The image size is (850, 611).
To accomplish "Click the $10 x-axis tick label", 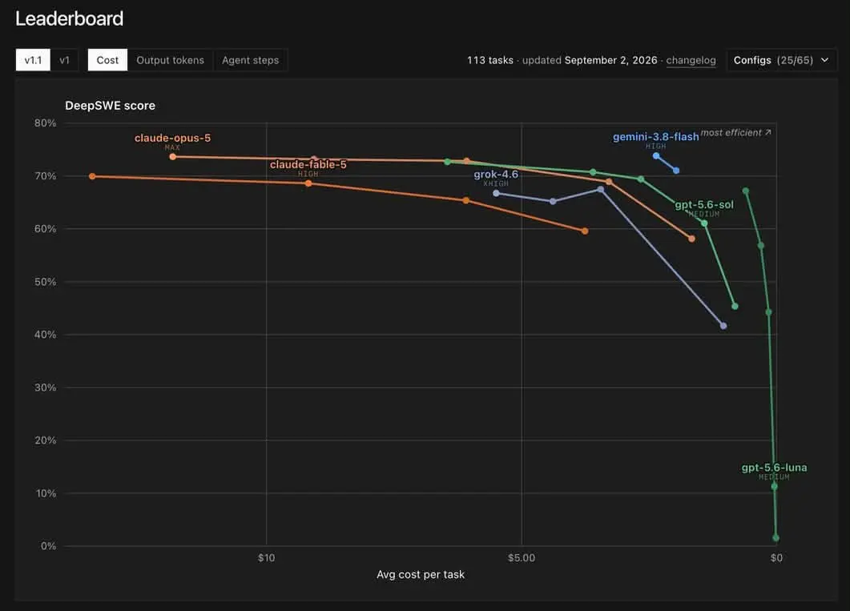I will [266, 558].
